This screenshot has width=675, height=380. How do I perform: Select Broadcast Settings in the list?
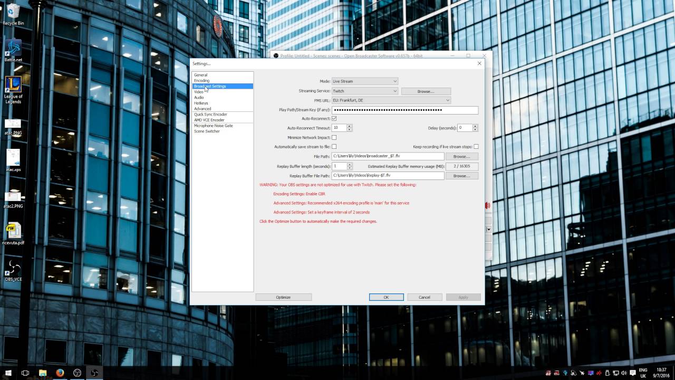[222, 86]
